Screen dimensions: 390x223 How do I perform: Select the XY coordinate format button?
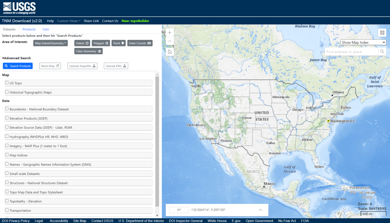179,210
